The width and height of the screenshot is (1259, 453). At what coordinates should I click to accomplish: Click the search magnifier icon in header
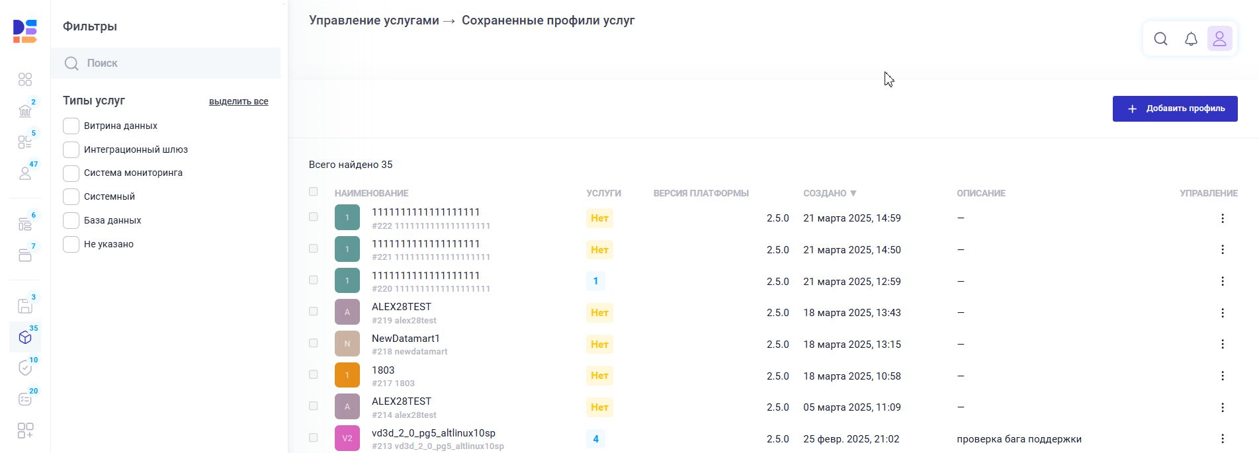click(x=1160, y=39)
